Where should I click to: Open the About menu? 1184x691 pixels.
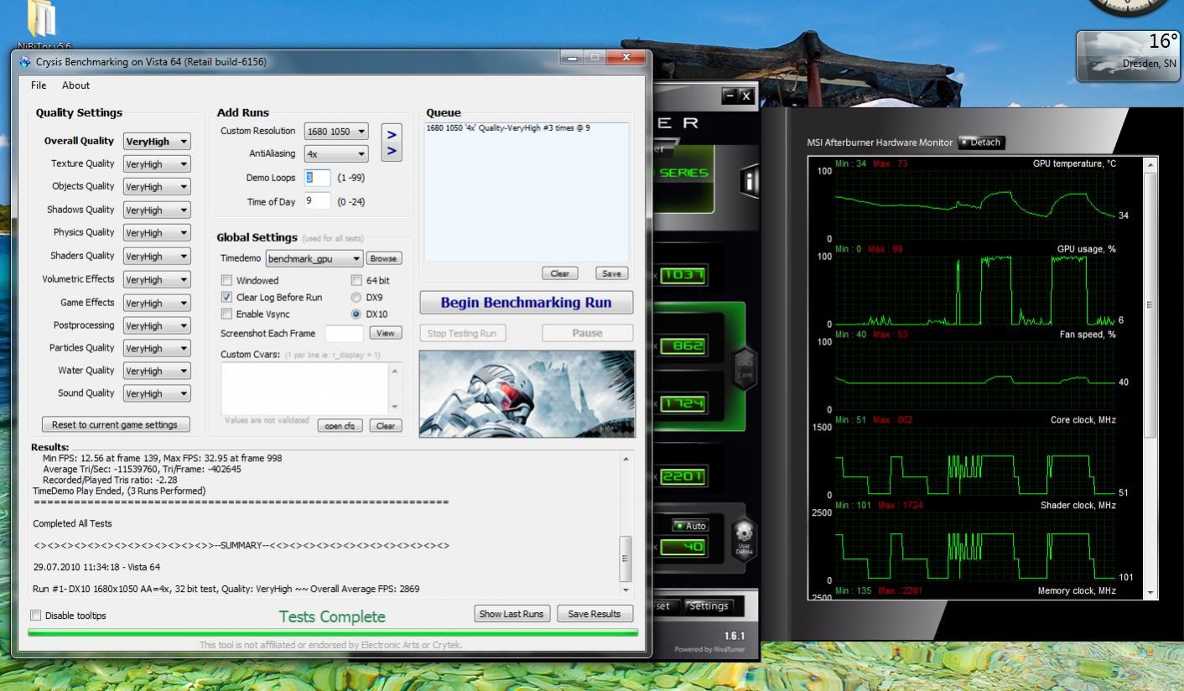(x=75, y=86)
